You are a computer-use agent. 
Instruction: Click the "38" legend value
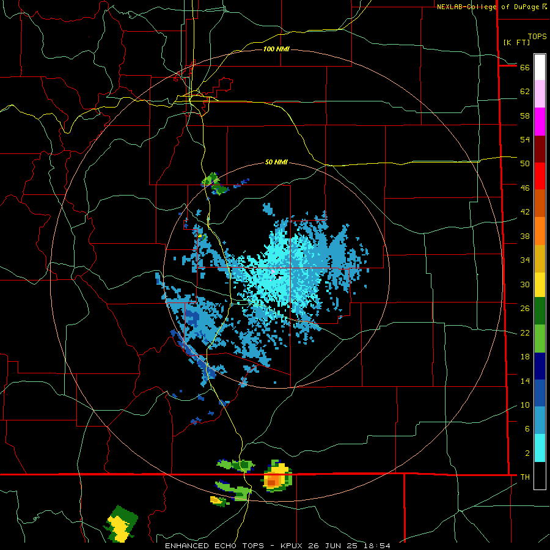525,236
